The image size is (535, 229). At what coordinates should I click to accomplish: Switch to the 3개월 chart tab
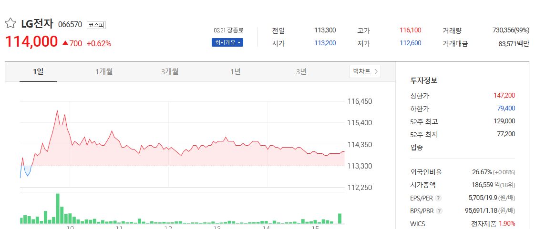[170, 71]
